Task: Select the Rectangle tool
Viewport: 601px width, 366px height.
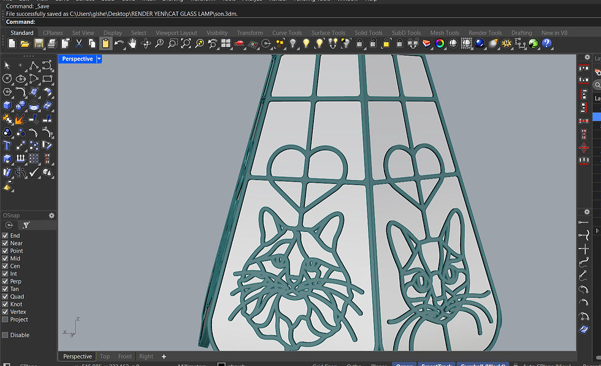Action: pos(47,79)
